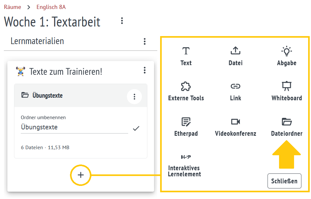This screenshot has height=199, width=311.
Task: Click the Schließen button
Action: pos(284,181)
